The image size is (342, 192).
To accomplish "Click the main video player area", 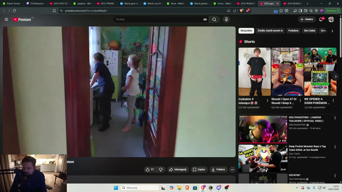I will [119, 92].
